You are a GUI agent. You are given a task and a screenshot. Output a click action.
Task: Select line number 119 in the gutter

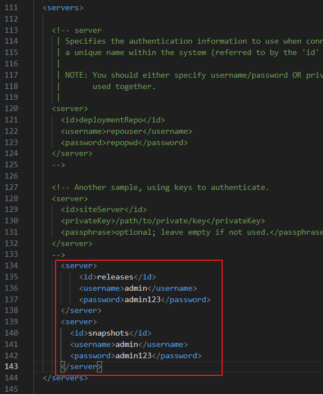tap(11, 98)
